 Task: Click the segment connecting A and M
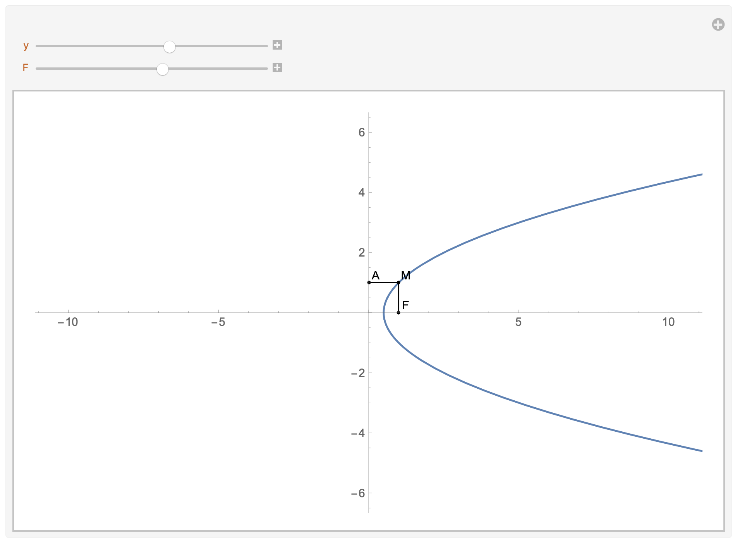pos(383,283)
